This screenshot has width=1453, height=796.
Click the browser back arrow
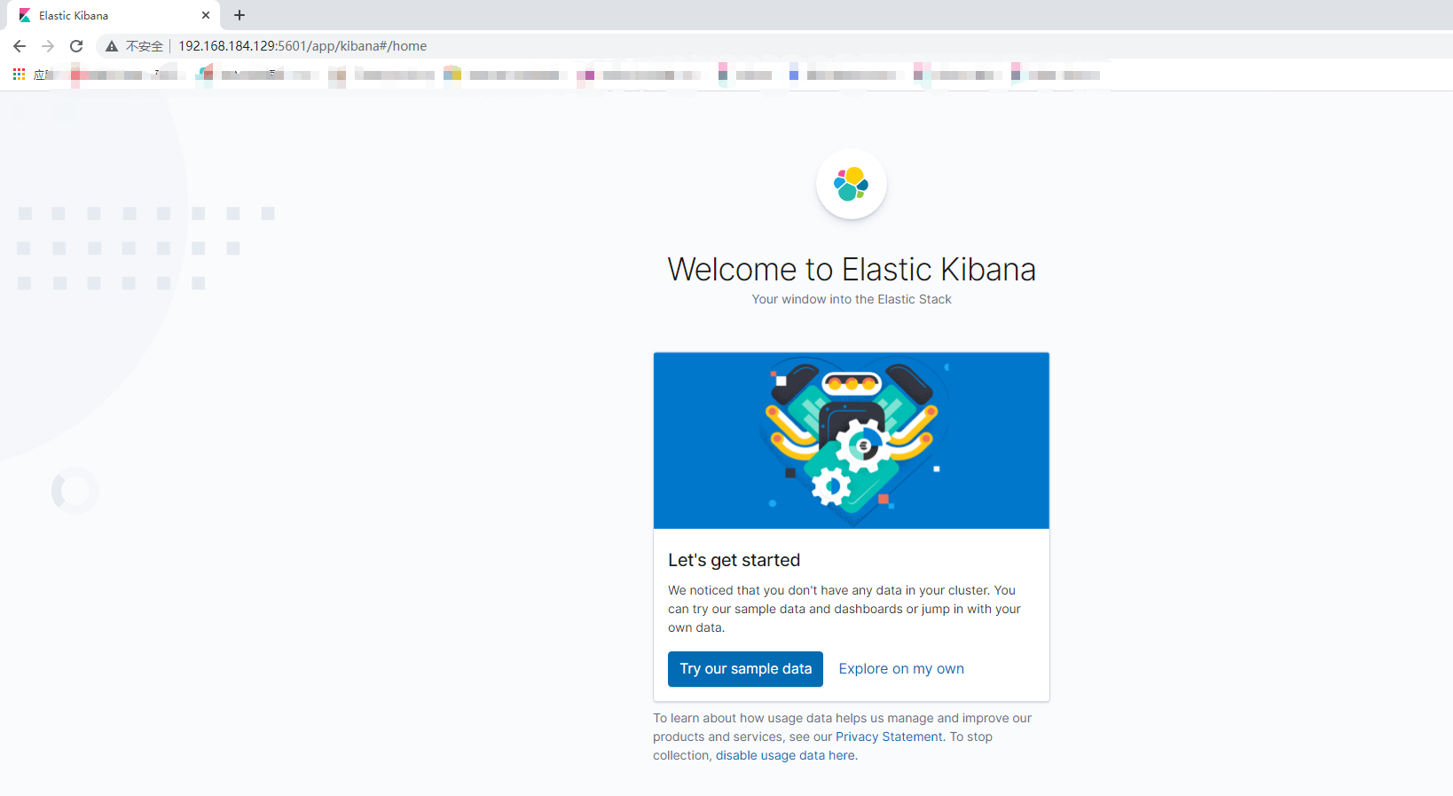[x=20, y=46]
